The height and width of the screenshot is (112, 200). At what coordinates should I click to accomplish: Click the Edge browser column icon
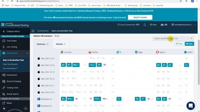tap(136, 52)
